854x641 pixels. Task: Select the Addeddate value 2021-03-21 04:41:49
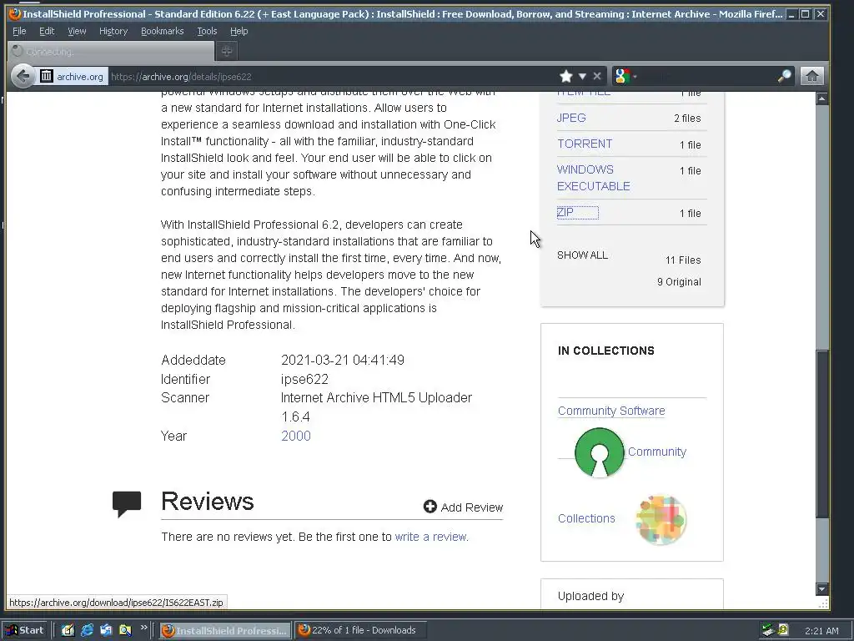[343, 361]
